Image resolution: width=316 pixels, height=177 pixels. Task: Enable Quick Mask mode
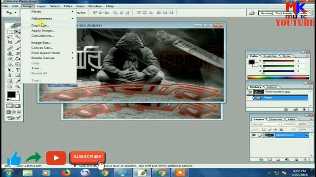[x=18, y=106]
